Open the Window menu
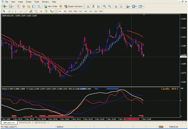Screen dimensions: 188x129 tap(45, 2)
